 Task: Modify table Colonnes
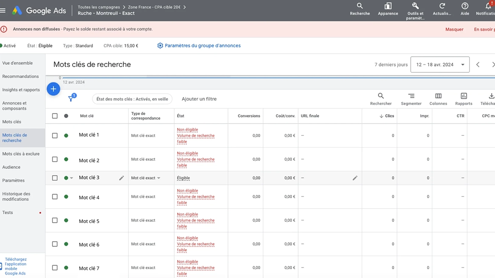point(438,99)
